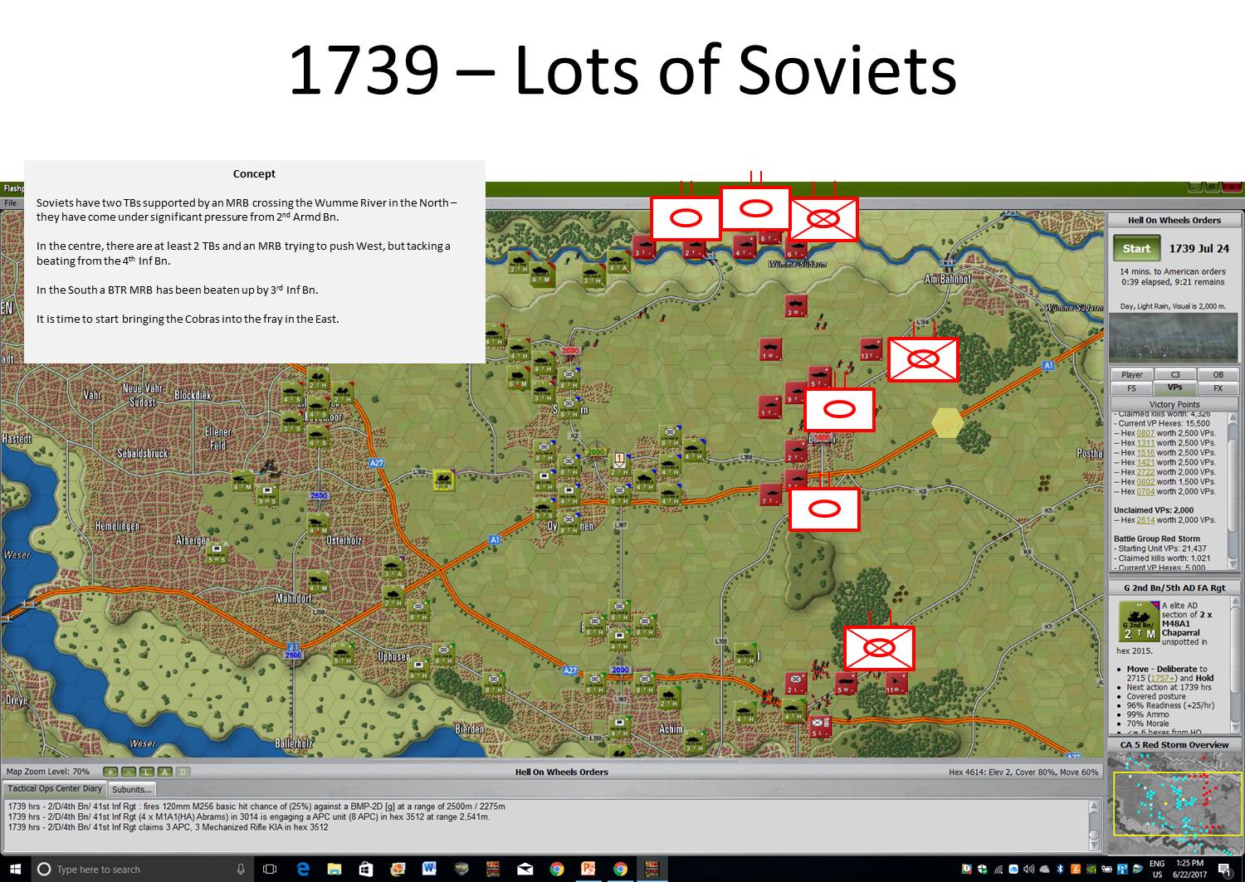Click the L map zoom button
This screenshot has height=882, width=1245.
click(147, 772)
